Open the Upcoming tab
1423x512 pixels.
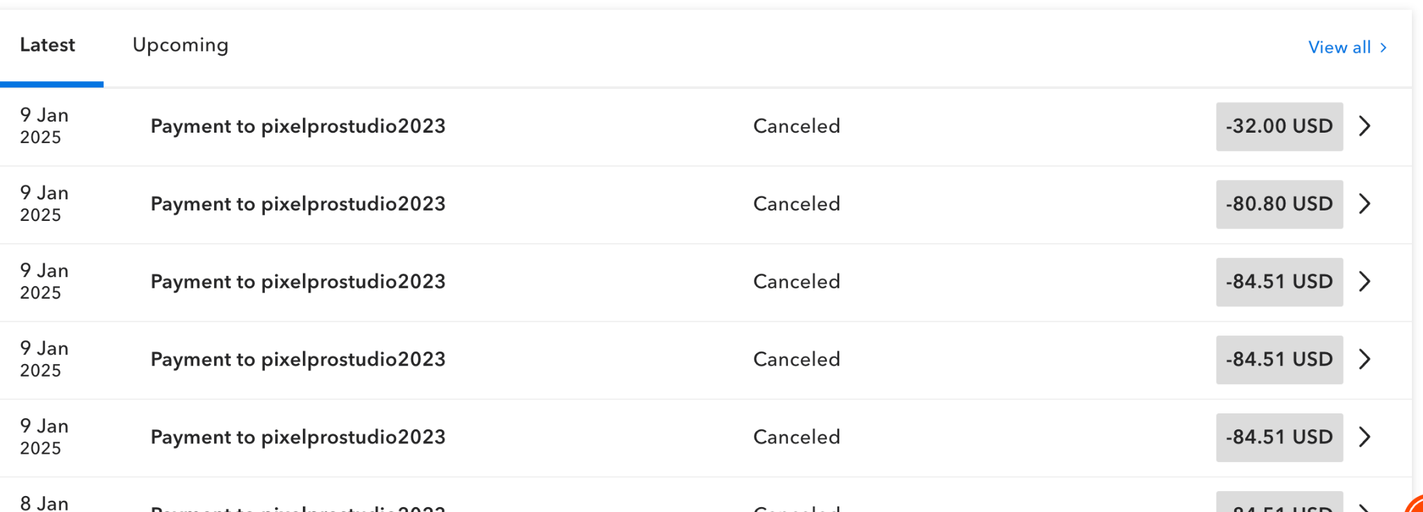point(180,45)
